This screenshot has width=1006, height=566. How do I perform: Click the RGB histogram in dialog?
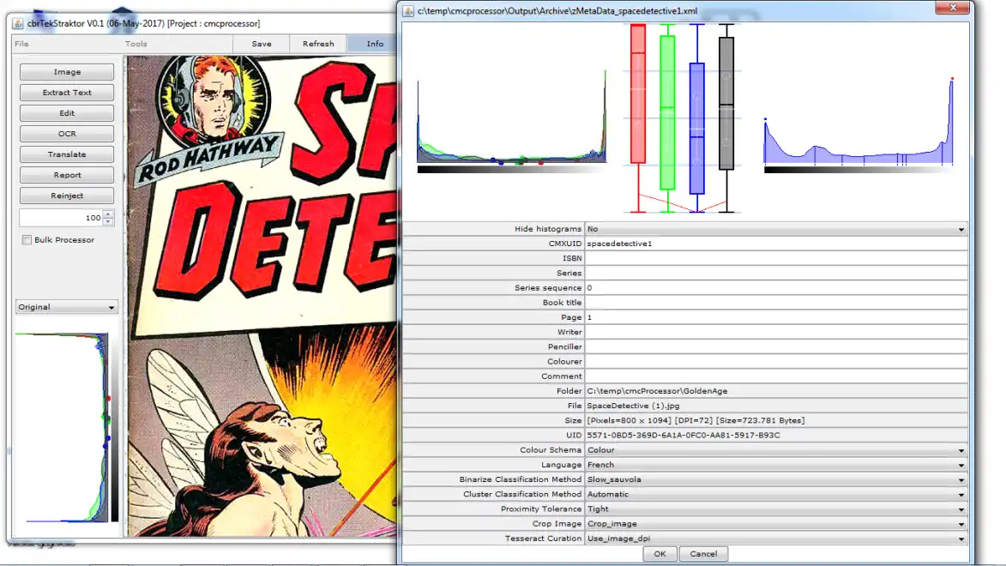click(511, 122)
